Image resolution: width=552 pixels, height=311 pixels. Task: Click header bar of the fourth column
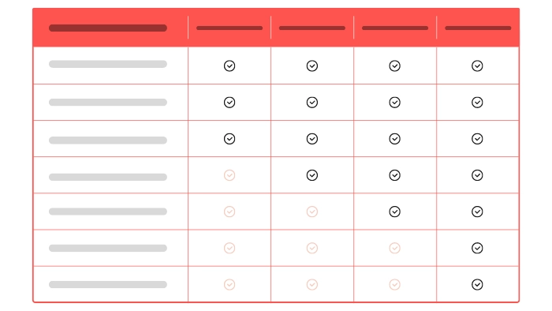point(395,28)
